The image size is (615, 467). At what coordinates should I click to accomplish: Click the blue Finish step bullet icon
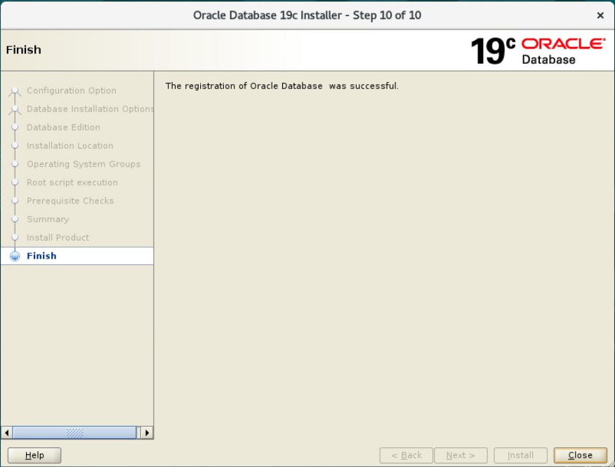[15, 256]
